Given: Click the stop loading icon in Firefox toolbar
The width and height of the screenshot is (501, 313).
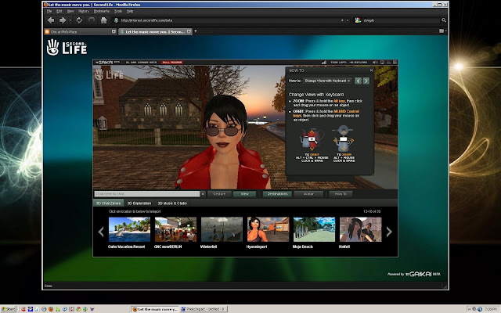Looking at the screenshot, I should click(92, 20).
